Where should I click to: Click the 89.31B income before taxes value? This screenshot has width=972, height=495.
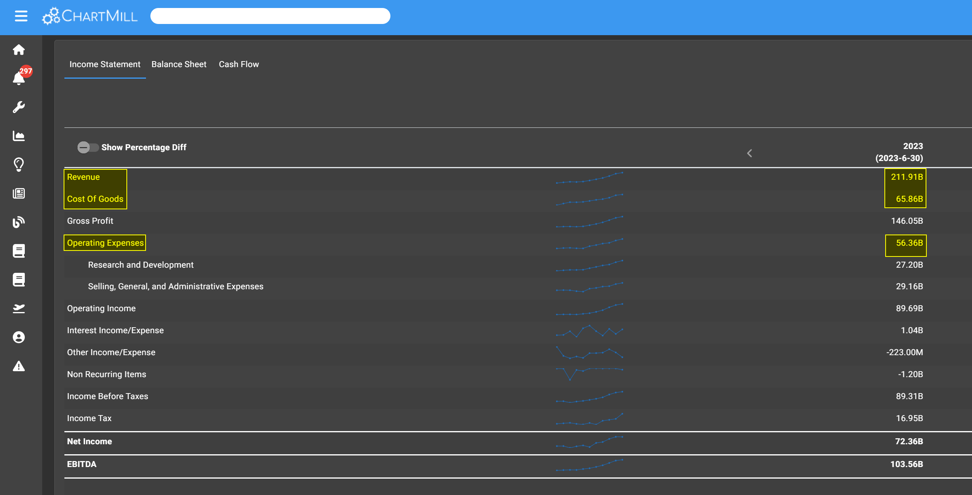coord(909,396)
